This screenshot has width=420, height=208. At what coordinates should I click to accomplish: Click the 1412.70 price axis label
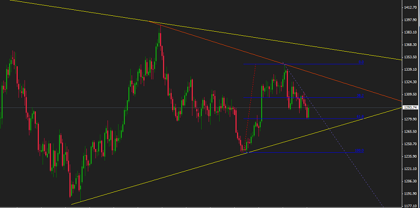pyautogui.click(x=410, y=8)
